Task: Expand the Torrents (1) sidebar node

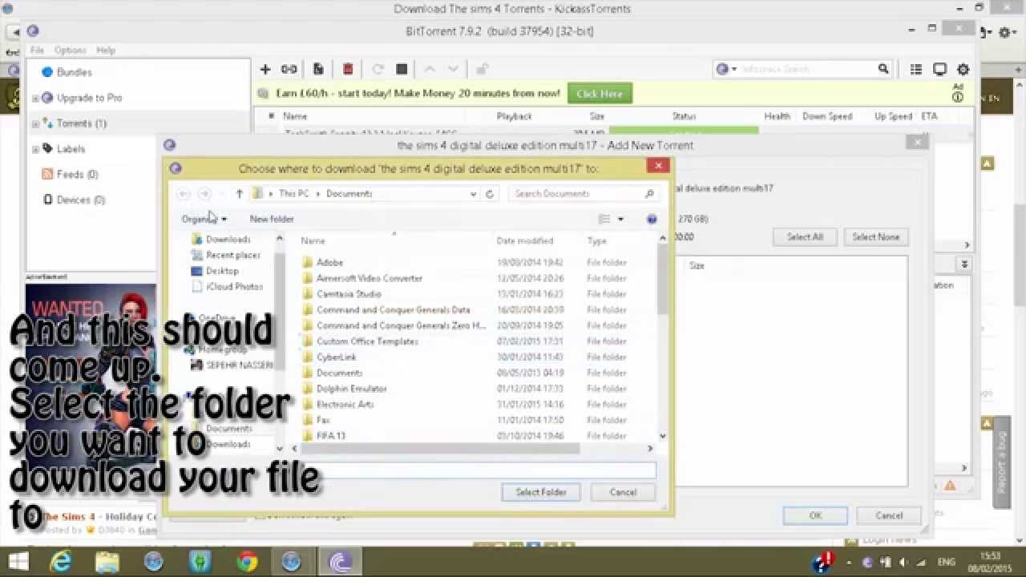Action: click(x=35, y=123)
